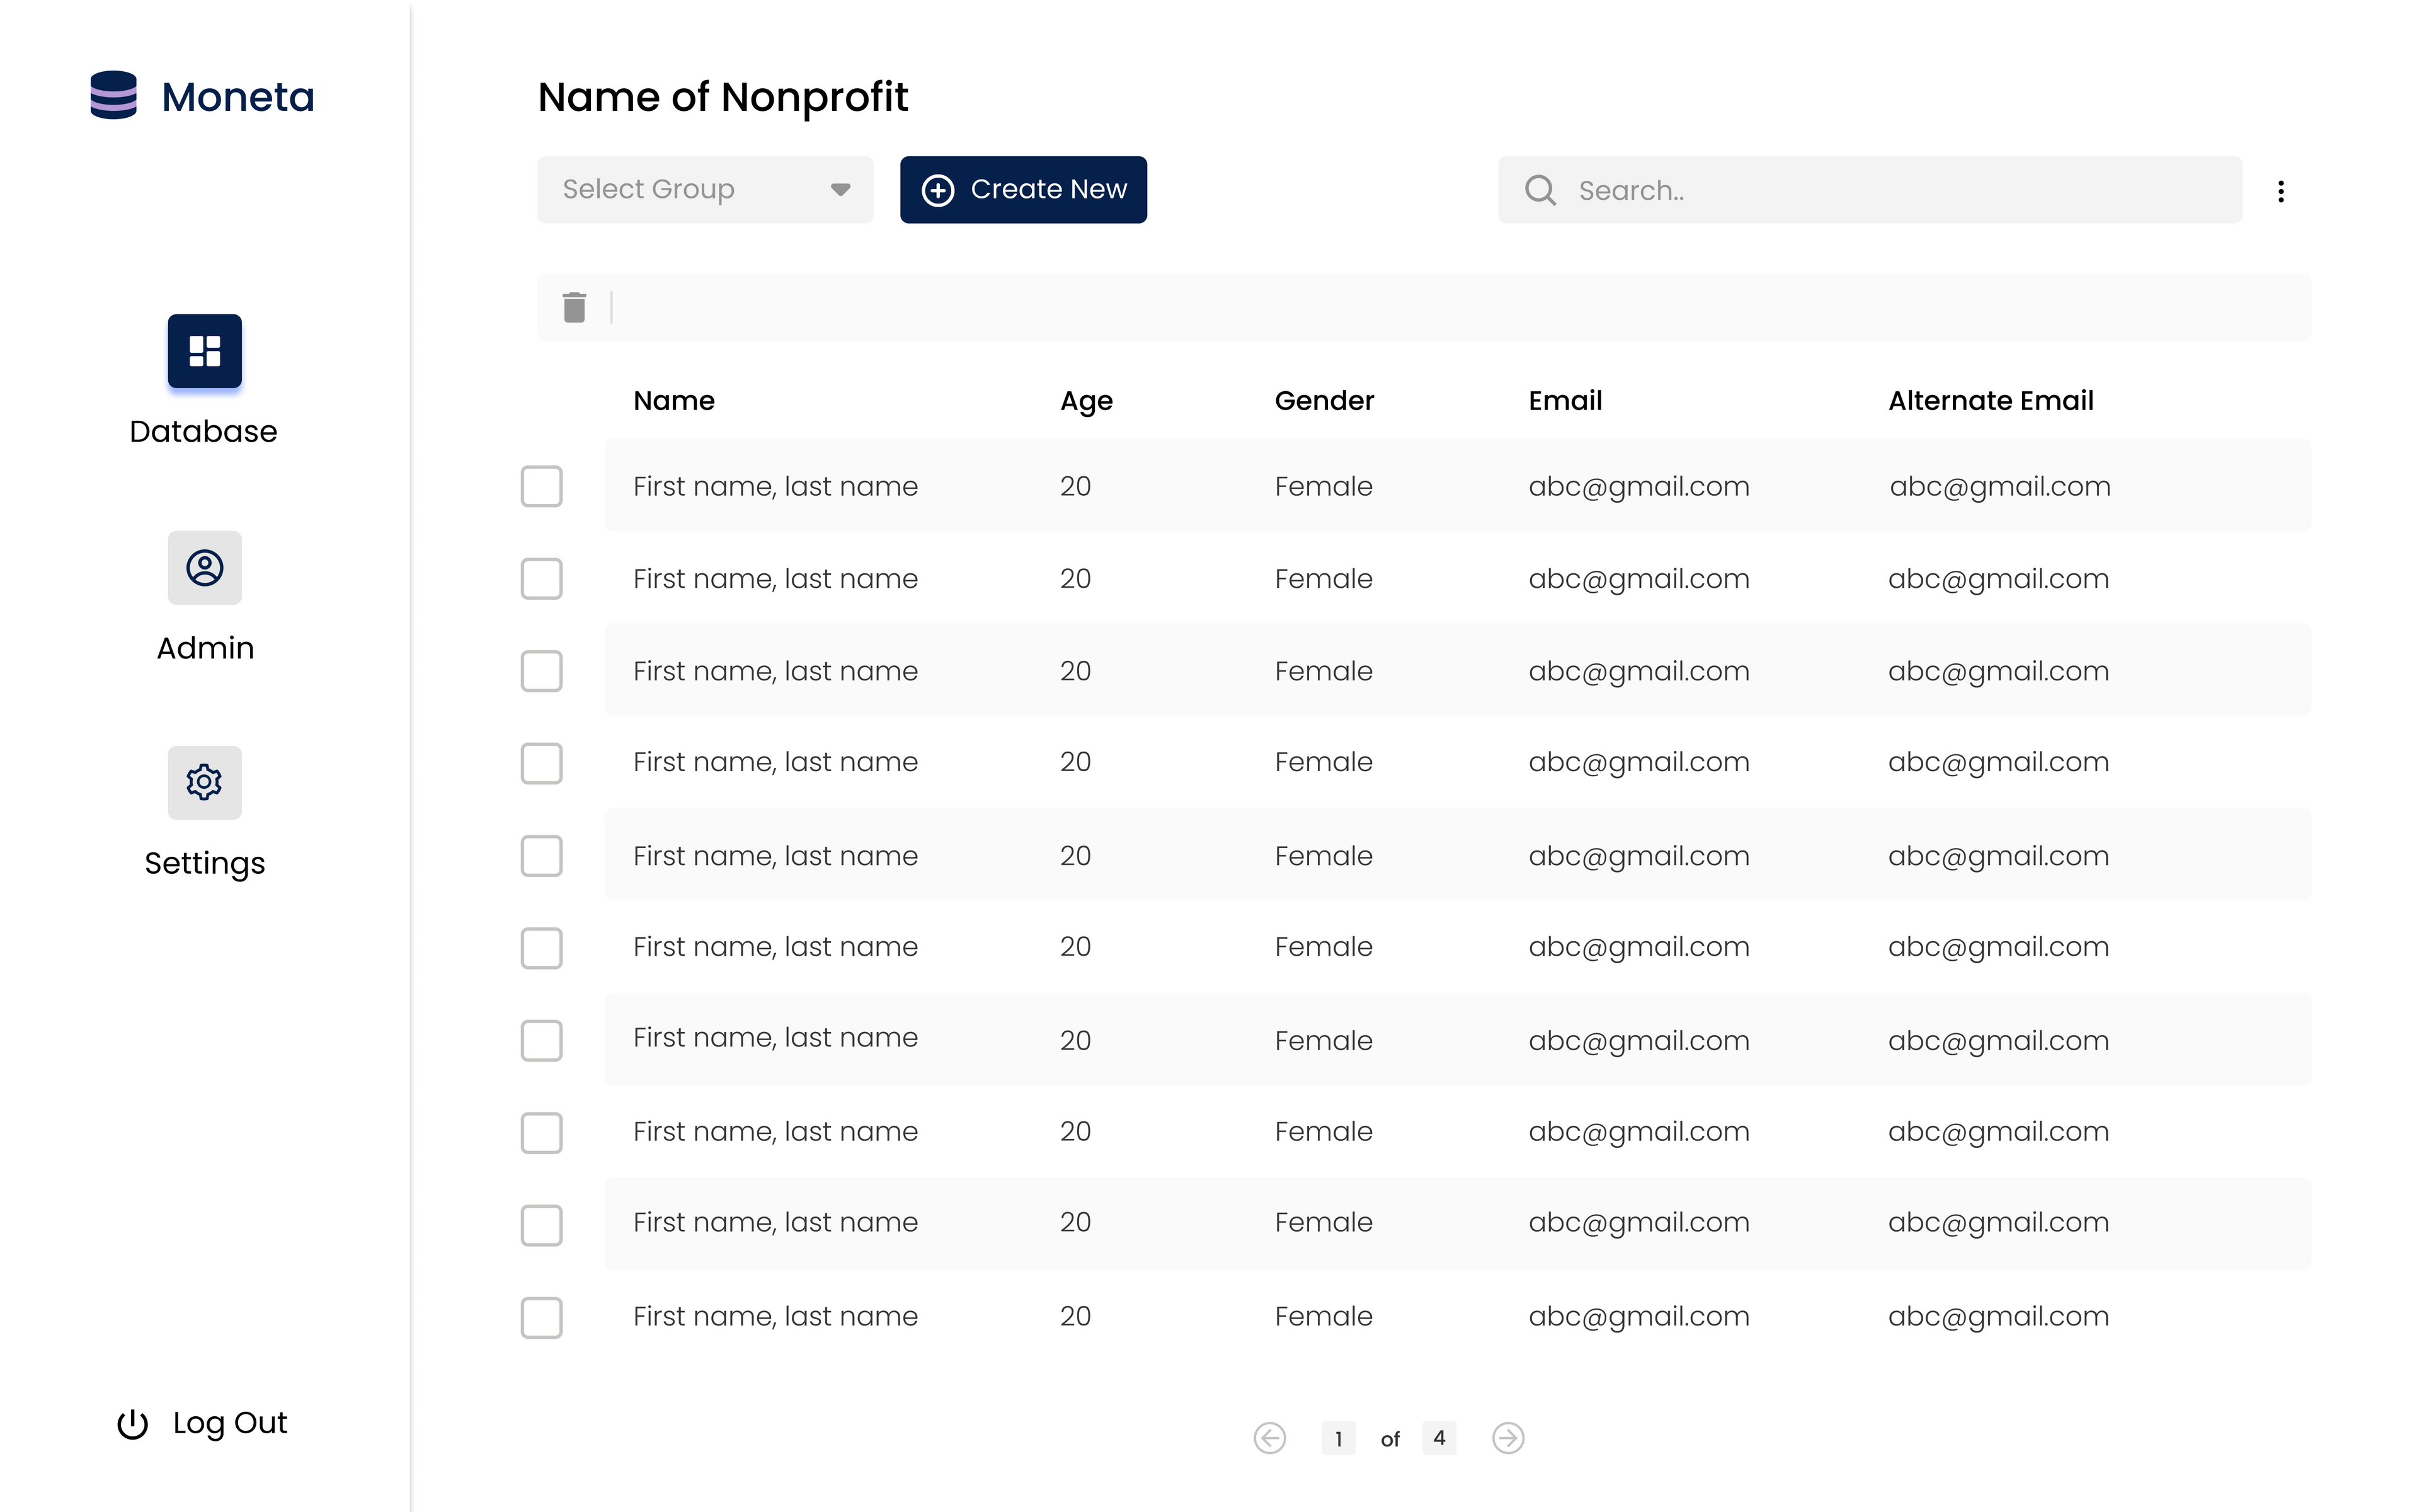Image resolution: width=2419 pixels, height=1512 pixels.
Task: Click the trash delete icon
Action: [x=574, y=307]
